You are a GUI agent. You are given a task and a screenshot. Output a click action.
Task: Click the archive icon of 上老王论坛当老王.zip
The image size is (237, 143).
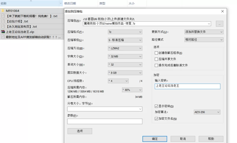click(3, 32)
